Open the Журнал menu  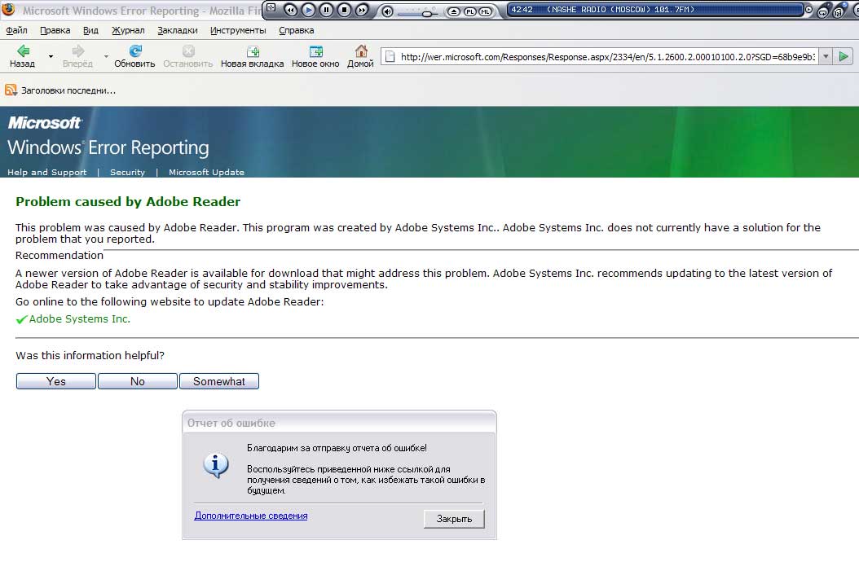point(128,30)
